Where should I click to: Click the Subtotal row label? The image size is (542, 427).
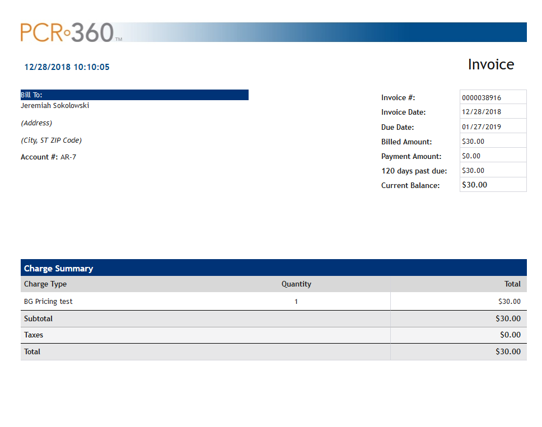38,318
